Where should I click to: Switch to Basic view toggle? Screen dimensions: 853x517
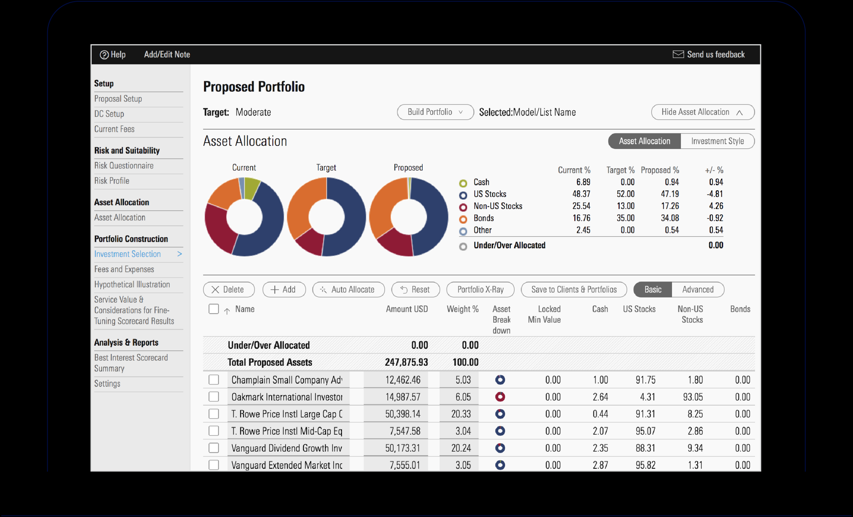pos(653,290)
